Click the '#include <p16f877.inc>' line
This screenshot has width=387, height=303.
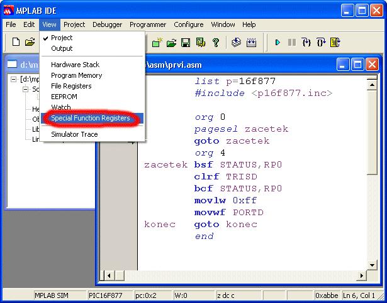(263, 93)
